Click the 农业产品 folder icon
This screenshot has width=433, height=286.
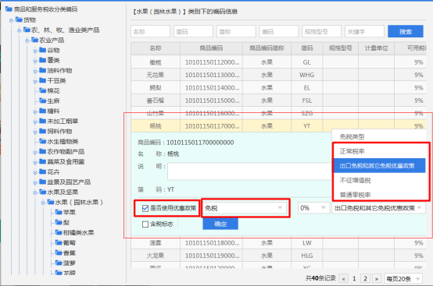35,40
